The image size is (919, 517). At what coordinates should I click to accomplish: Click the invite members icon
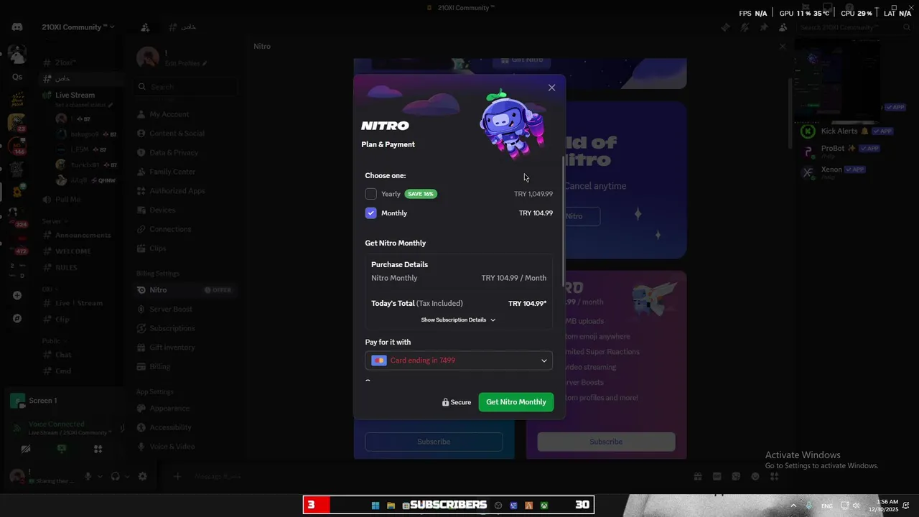(x=145, y=27)
